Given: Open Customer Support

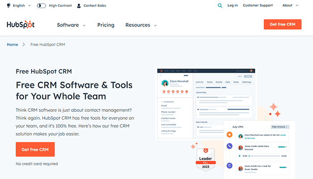Looking at the screenshot, I should (x=258, y=5).
